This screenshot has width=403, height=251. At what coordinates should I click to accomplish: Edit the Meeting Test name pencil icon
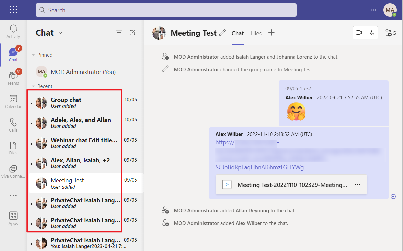222,33
